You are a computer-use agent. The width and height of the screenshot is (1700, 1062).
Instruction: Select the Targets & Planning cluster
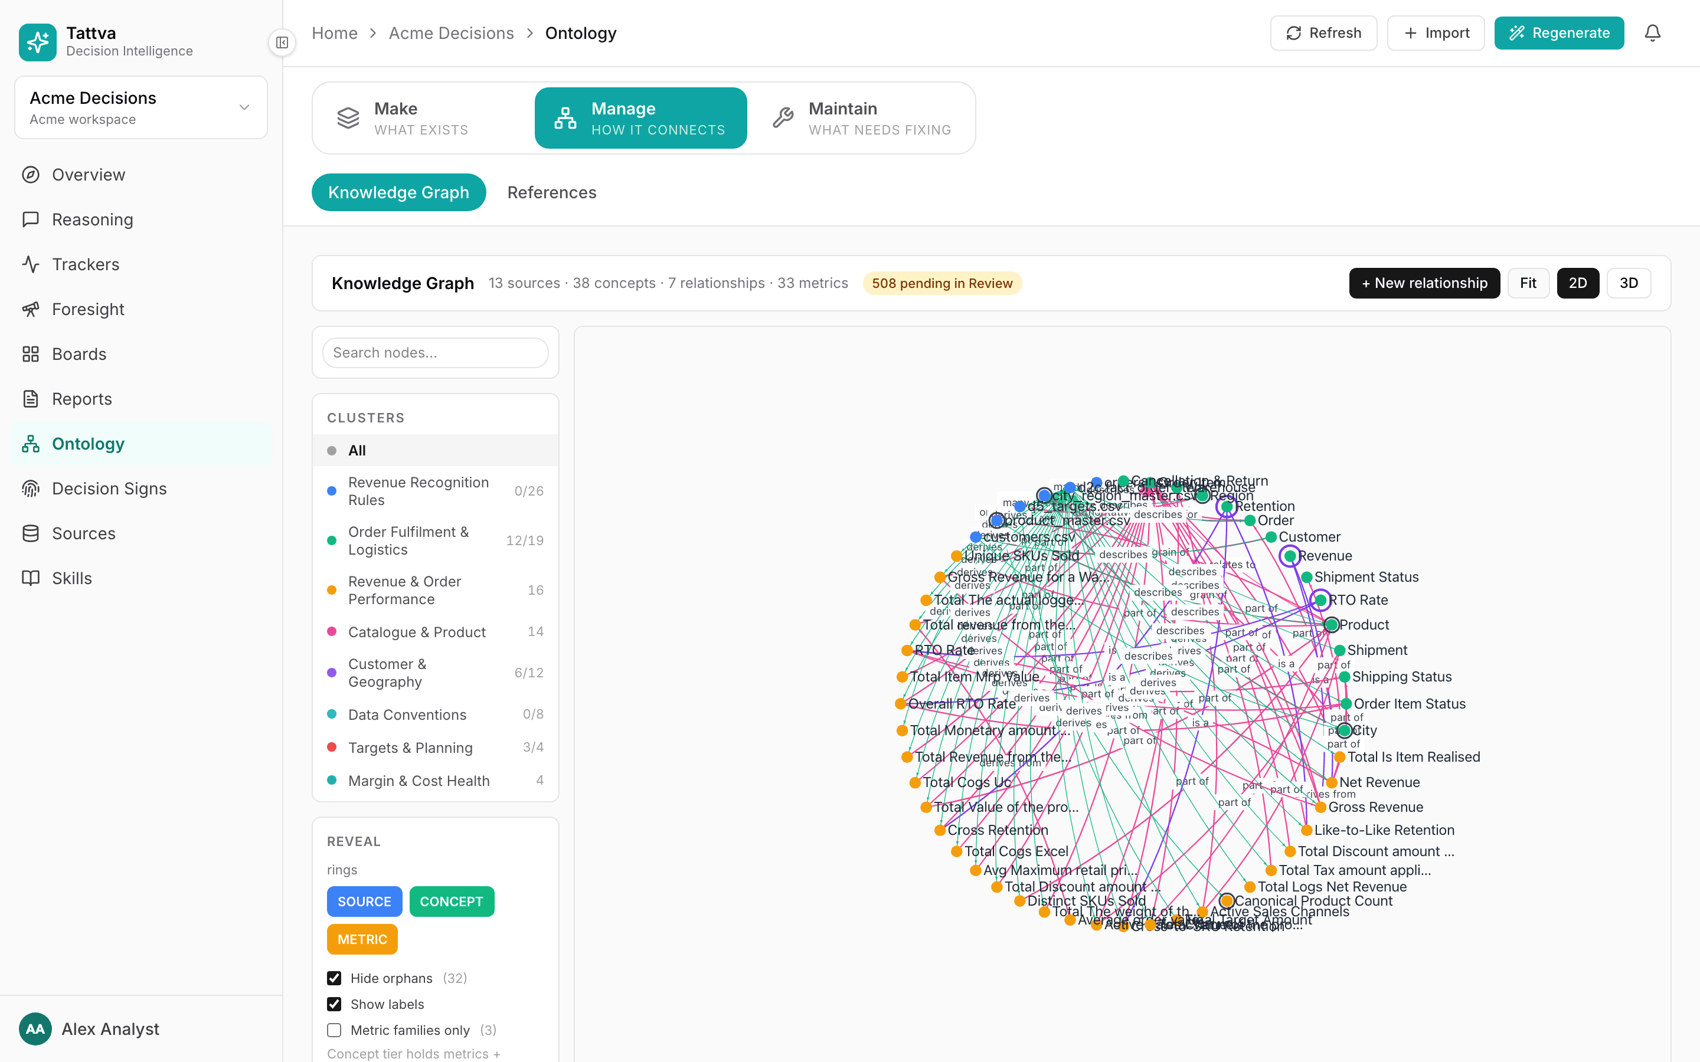436,748
